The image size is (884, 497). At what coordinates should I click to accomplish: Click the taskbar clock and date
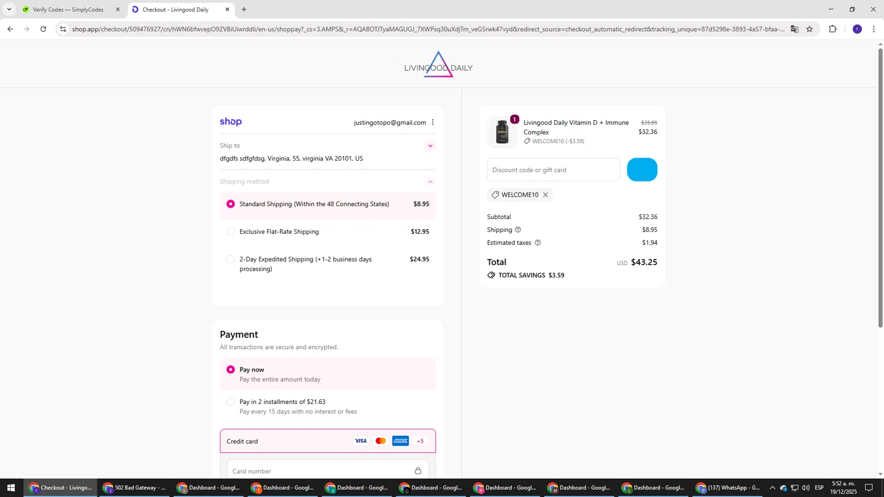click(844, 488)
